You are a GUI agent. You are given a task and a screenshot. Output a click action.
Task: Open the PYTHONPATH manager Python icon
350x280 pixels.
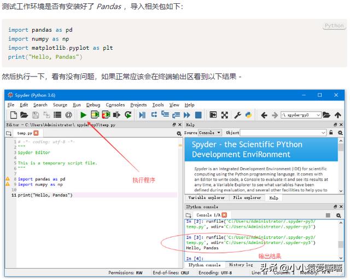click(248, 115)
